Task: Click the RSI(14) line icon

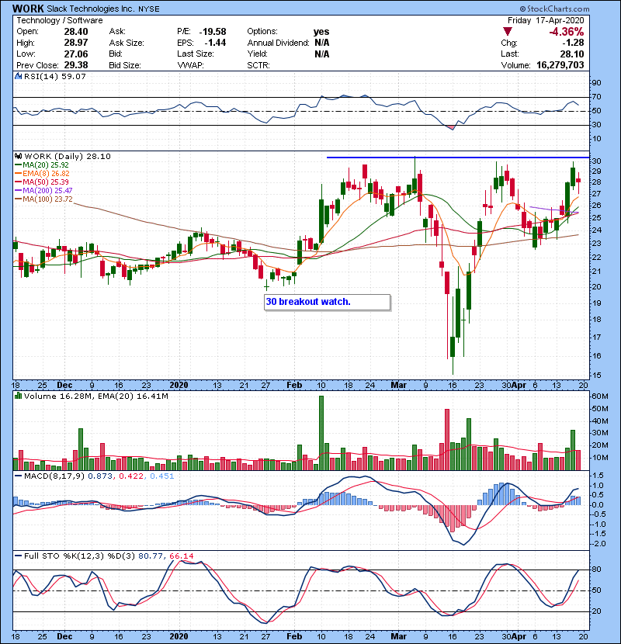Action: pyautogui.click(x=18, y=76)
